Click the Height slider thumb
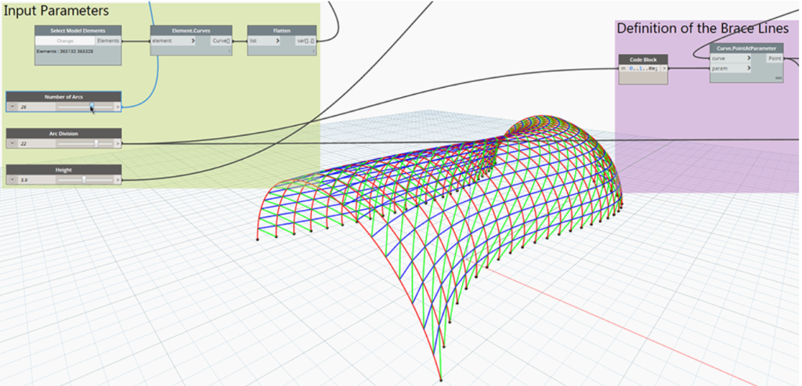Viewport: 802px width, 386px height. [x=84, y=180]
